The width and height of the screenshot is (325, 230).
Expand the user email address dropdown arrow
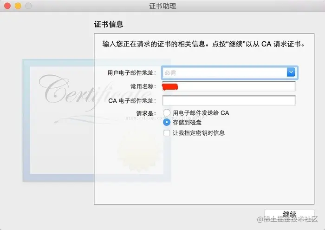[291, 72]
